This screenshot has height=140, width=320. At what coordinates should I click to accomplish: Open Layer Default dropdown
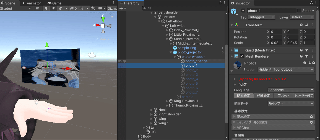302,17
